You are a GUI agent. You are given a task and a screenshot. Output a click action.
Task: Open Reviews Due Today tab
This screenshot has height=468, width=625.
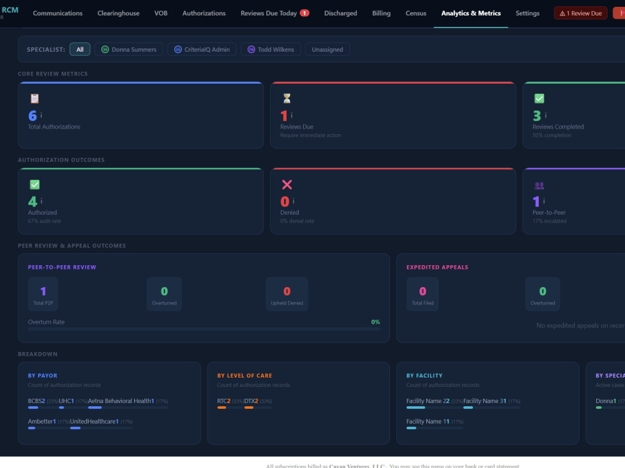(274, 13)
